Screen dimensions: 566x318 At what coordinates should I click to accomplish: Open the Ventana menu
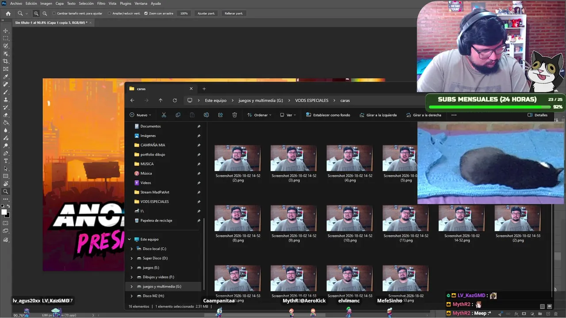click(x=141, y=4)
